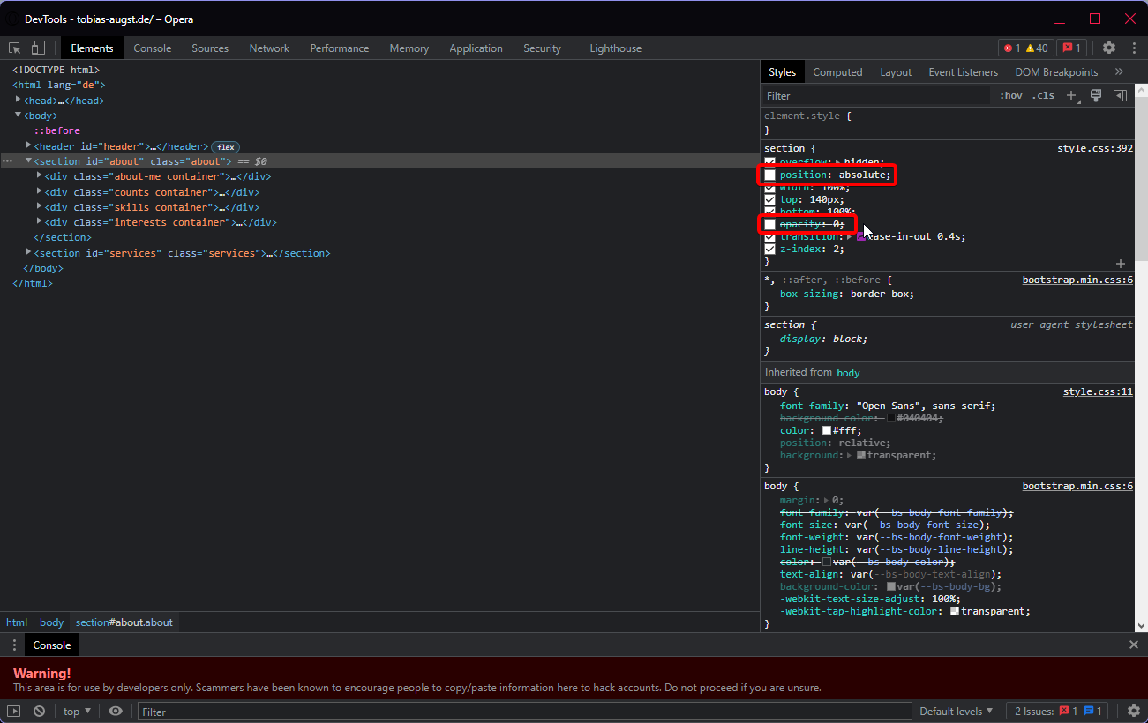Click the clear console icon
Screen dimensions: 1148x723
(39, 712)
